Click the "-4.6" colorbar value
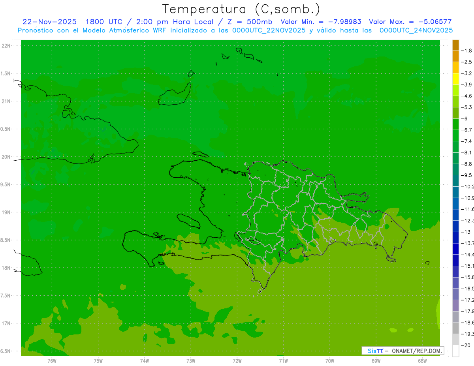 click(x=467, y=96)
